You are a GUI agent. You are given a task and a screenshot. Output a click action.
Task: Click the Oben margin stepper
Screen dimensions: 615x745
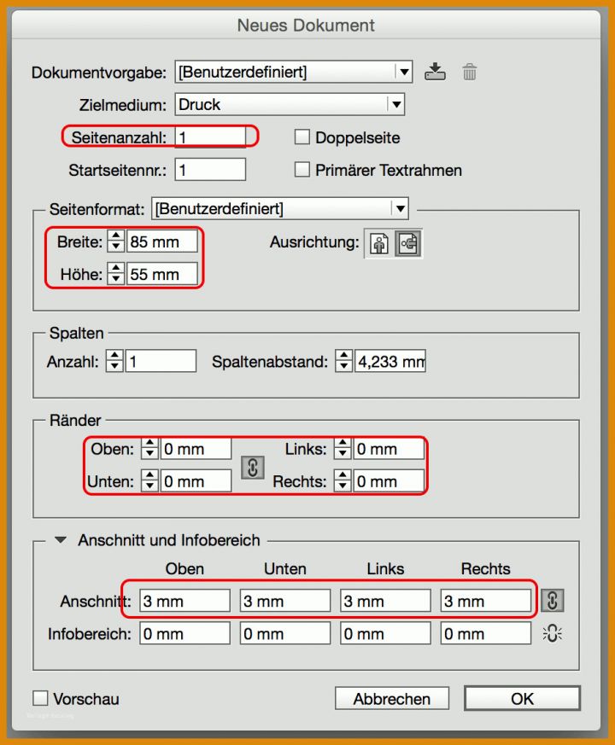point(149,449)
